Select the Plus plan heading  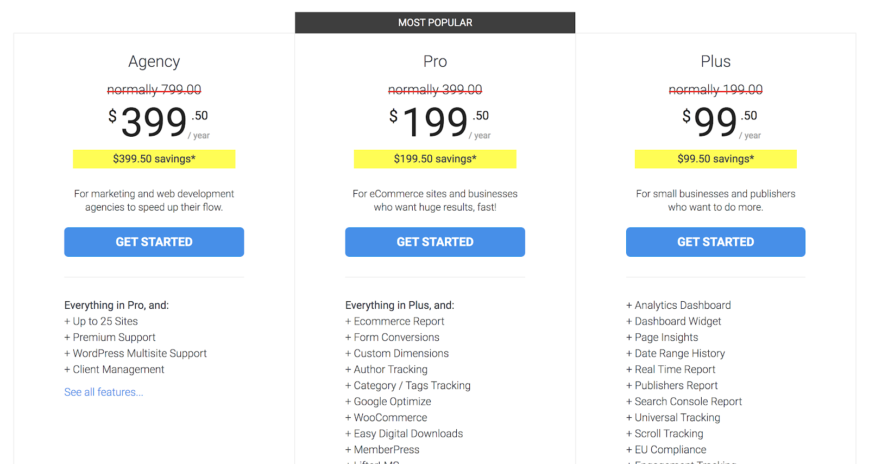point(715,61)
